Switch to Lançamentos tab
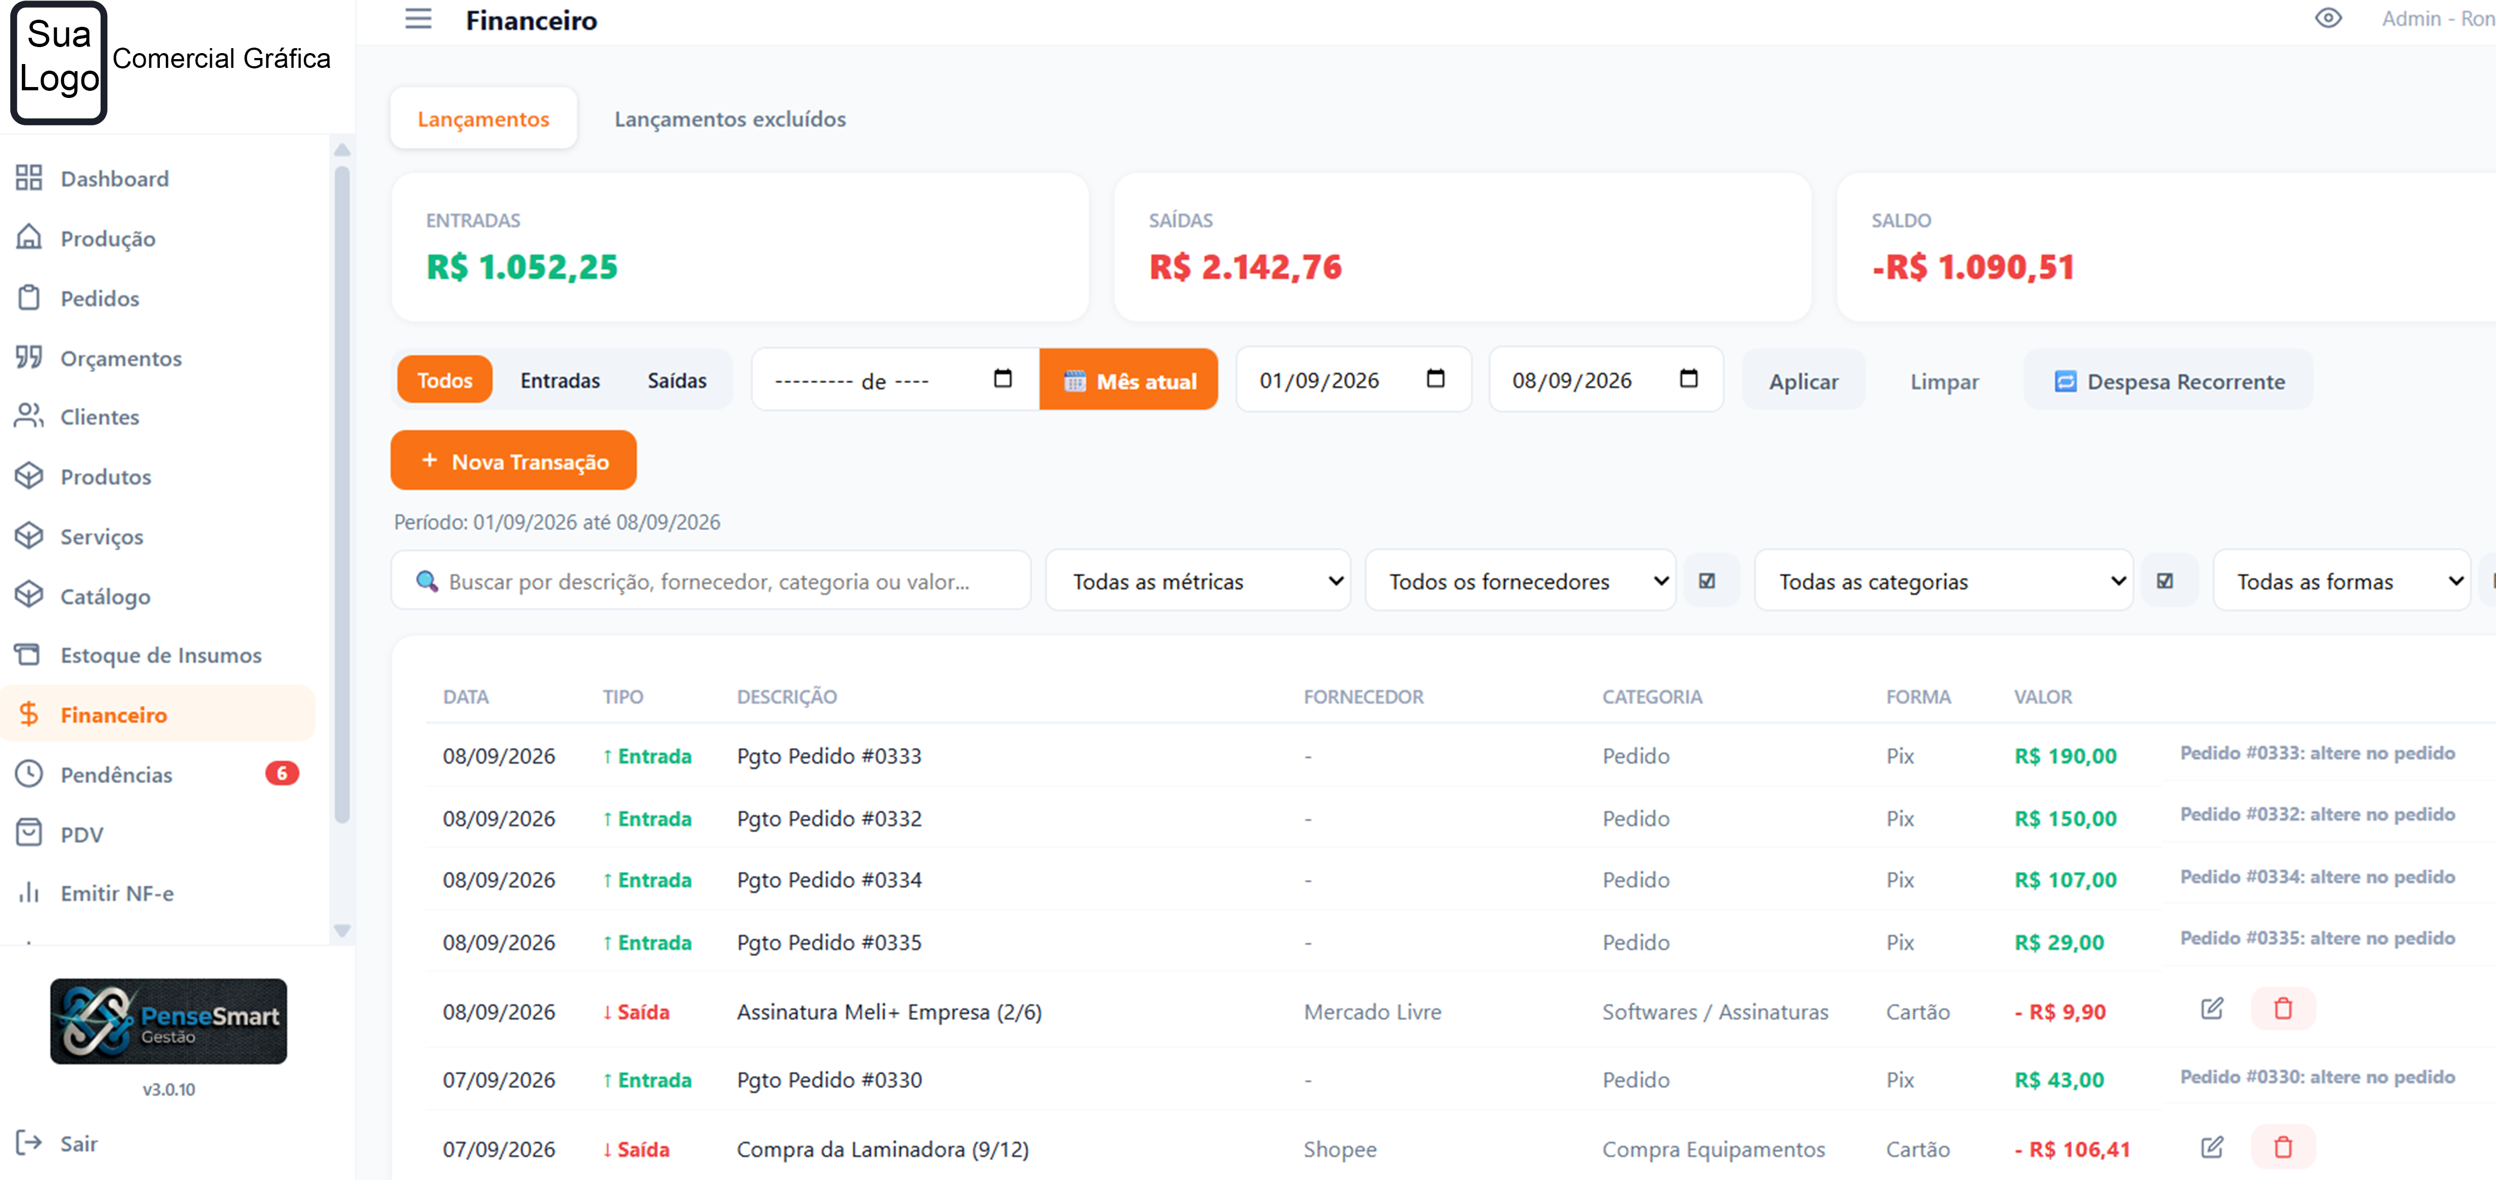The width and height of the screenshot is (2496, 1180). 484,118
